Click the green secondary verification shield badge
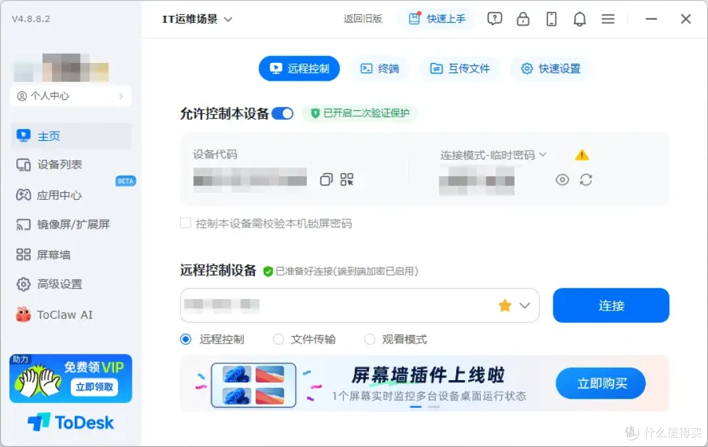The image size is (708, 447). (360, 113)
